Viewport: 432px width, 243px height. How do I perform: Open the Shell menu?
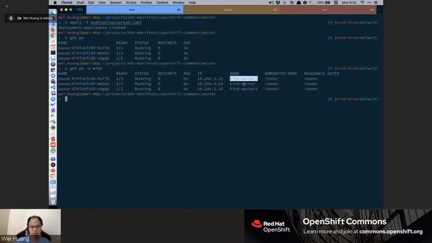click(x=80, y=3)
